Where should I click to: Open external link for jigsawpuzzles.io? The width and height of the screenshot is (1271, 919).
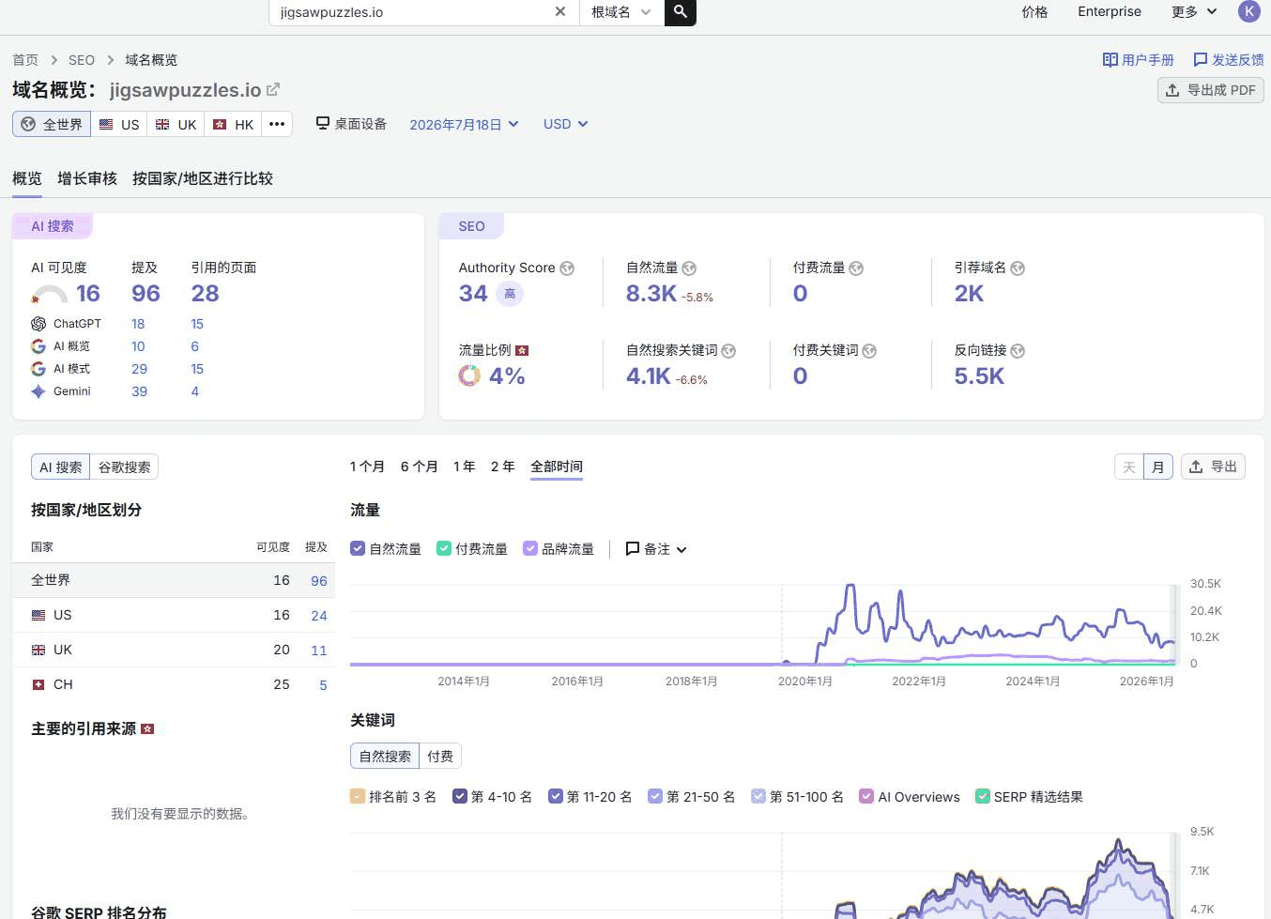pyautogui.click(x=273, y=90)
